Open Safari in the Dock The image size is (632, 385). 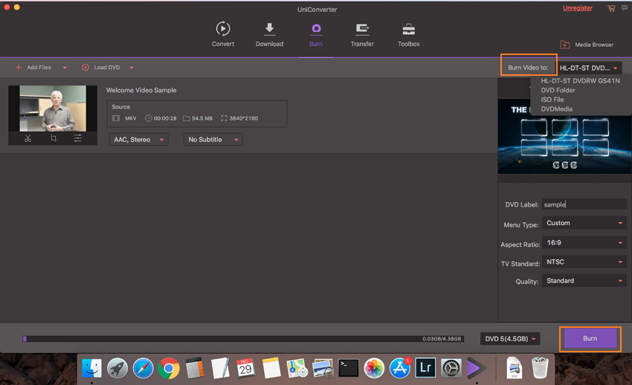[x=143, y=368]
